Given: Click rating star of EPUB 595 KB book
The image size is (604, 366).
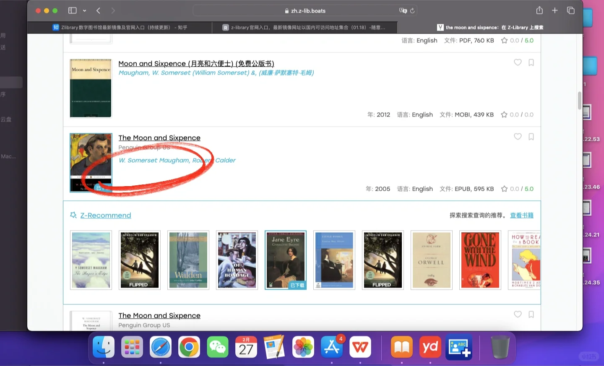Looking at the screenshot, I should 504,189.
